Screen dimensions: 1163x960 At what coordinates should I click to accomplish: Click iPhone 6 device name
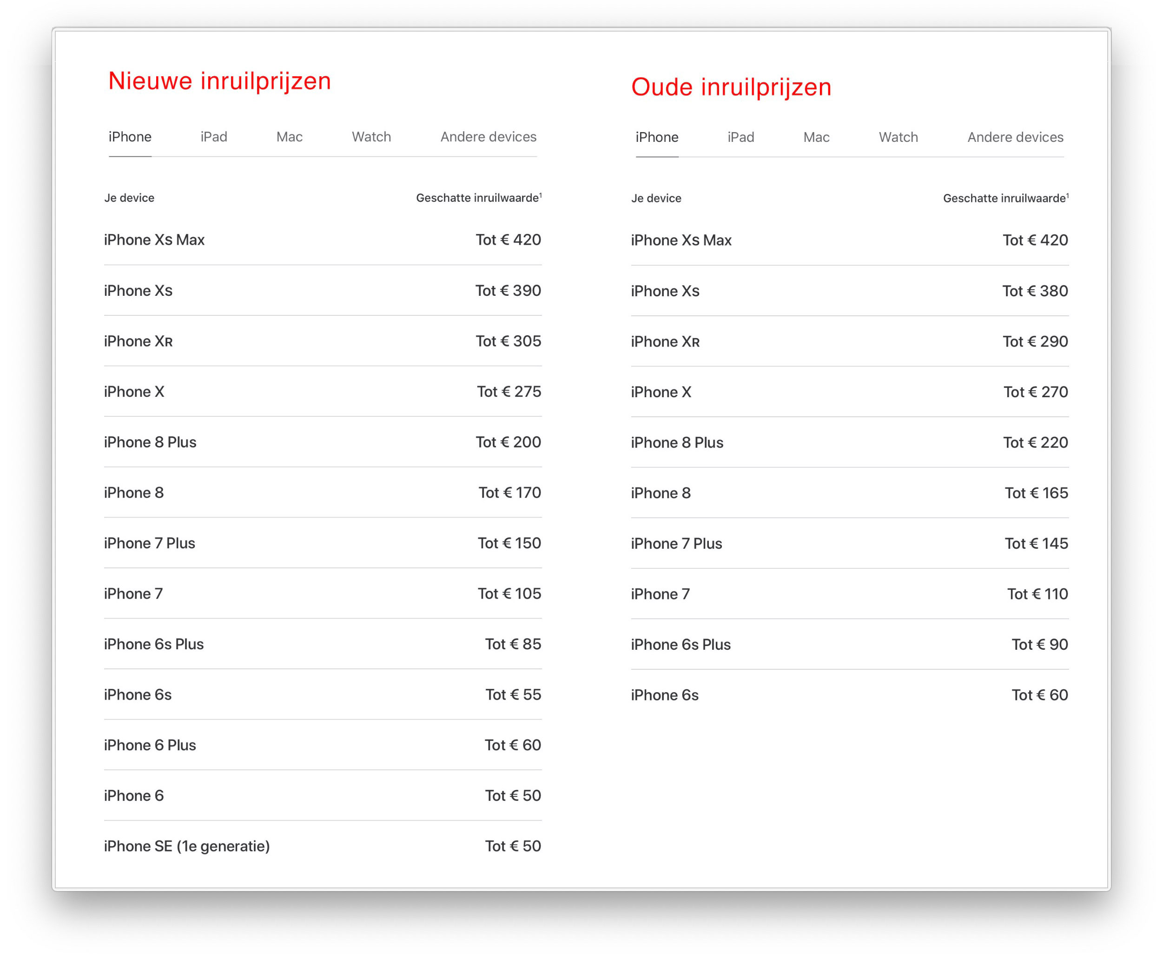134,796
